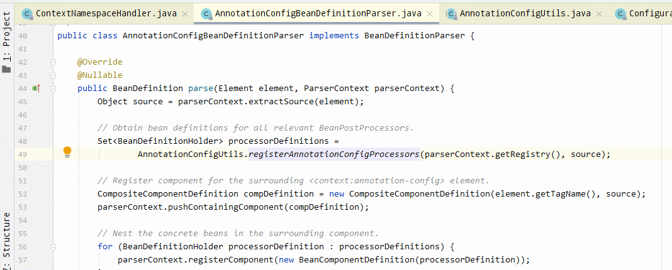Image resolution: width=672 pixels, height=270 pixels.
Task: Click the class icon on ContextNamespaceHandler.java tab
Action: [x=27, y=14]
